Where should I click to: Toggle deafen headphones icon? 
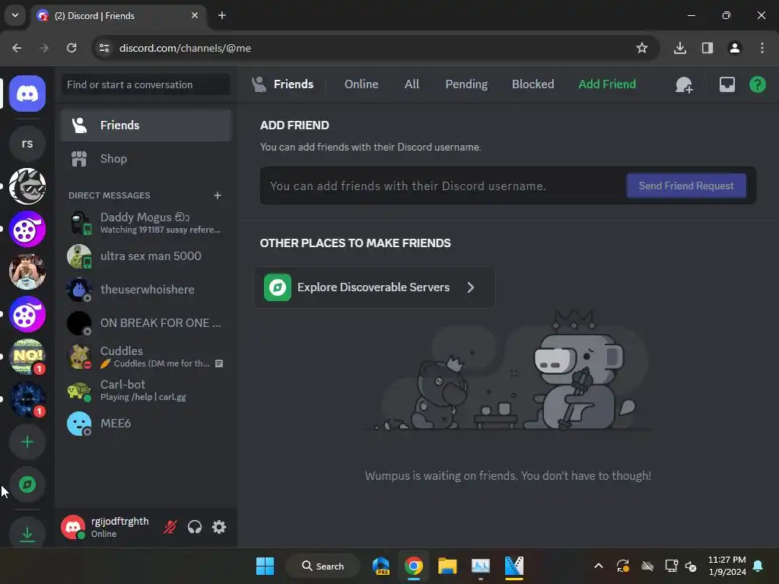(194, 527)
